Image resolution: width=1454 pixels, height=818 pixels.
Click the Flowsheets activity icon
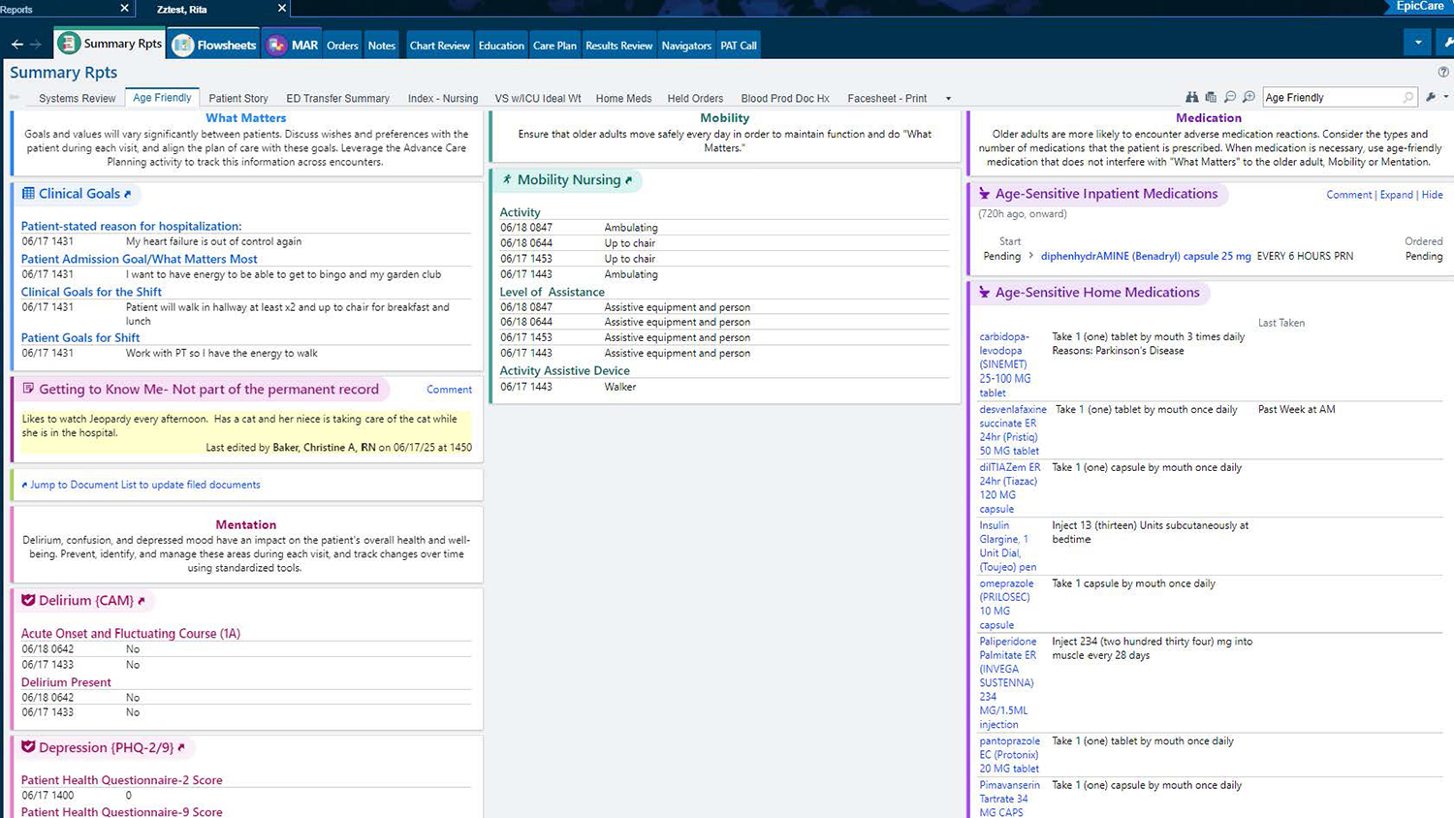click(x=183, y=46)
